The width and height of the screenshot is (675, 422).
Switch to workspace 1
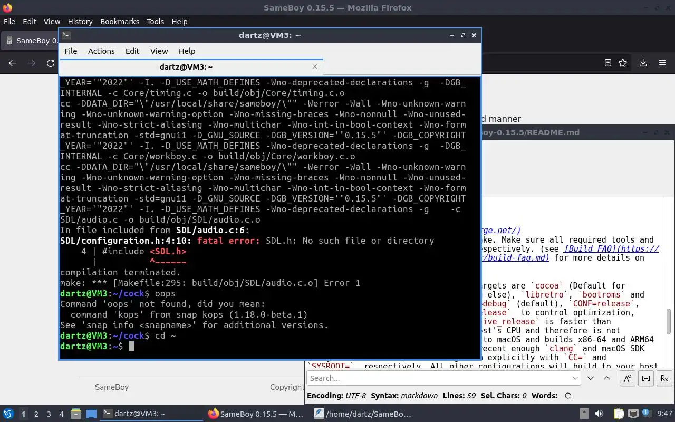click(x=23, y=414)
